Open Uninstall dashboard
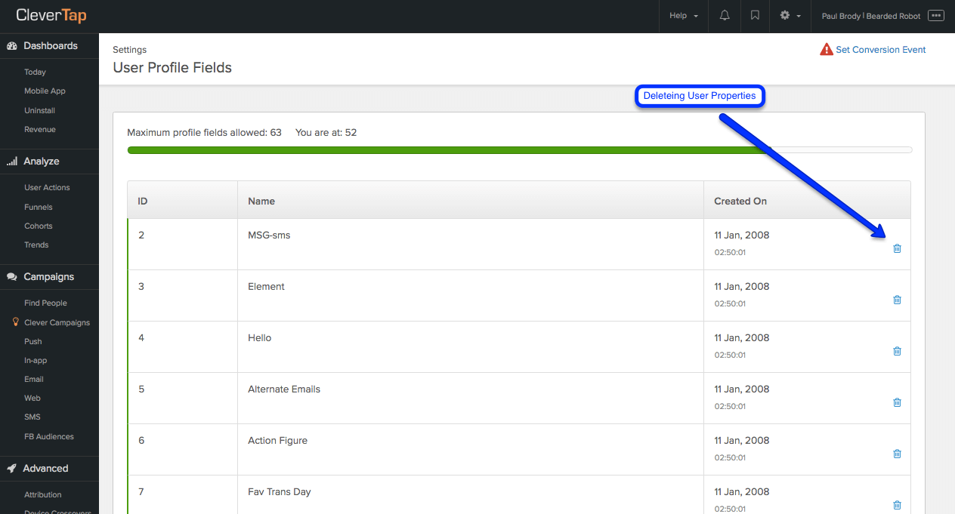This screenshot has width=955, height=514. coord(39,110)
